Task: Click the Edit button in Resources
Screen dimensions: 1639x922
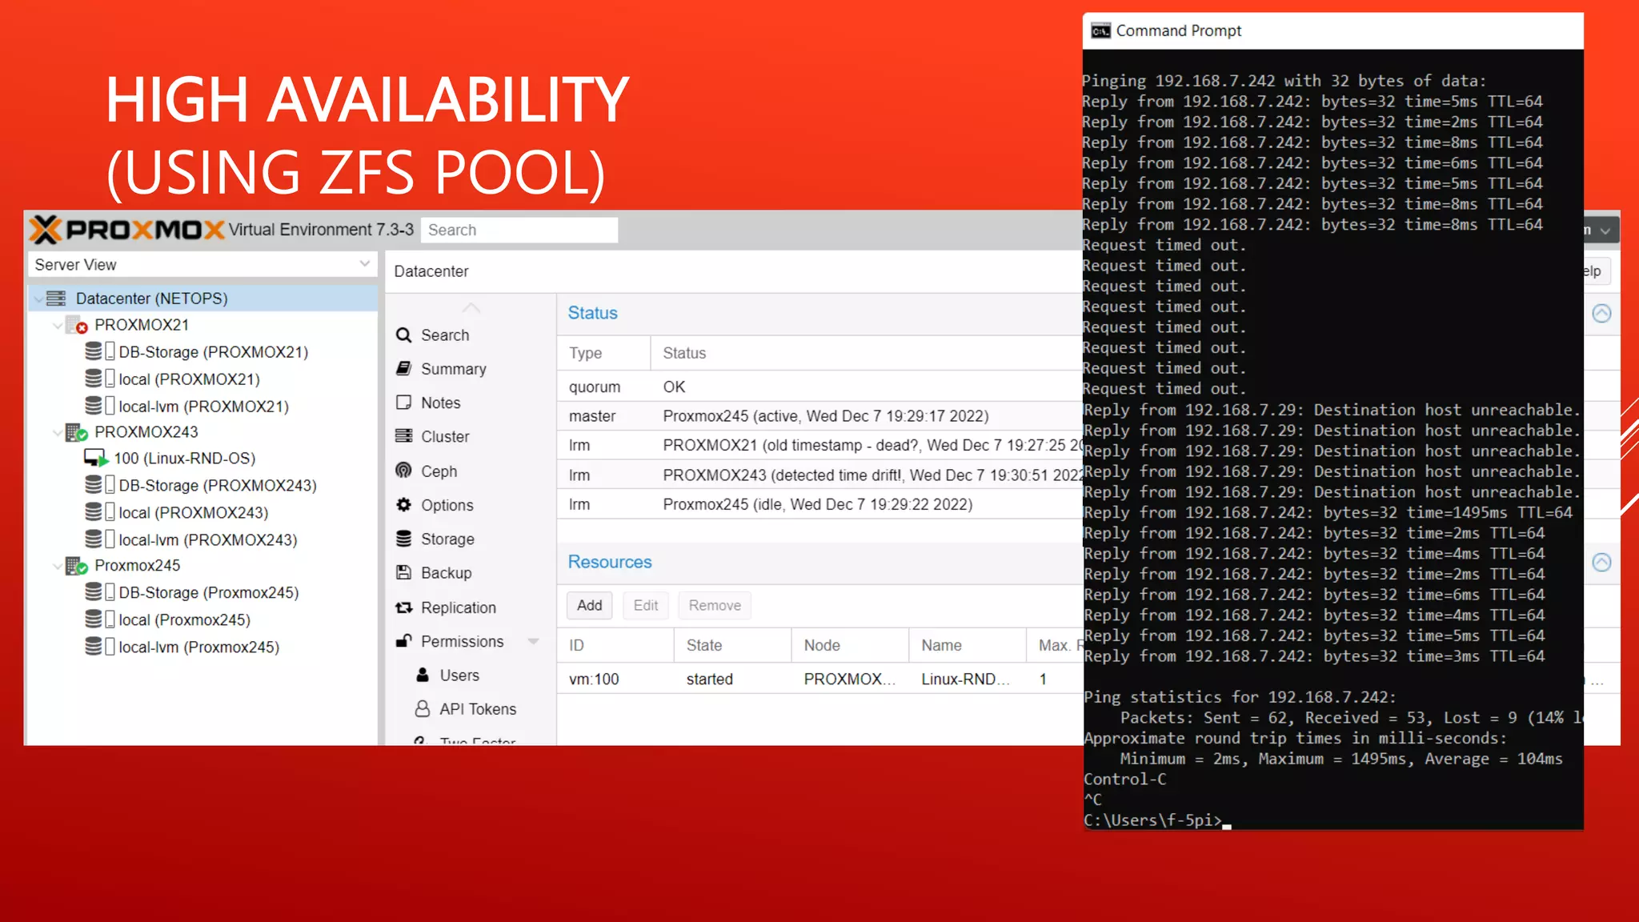Action: click(646, 606)
